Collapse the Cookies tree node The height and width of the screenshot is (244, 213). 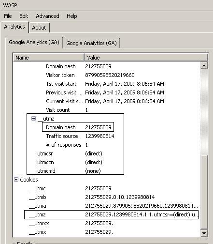pyautogui.click(x=16, y=180)
